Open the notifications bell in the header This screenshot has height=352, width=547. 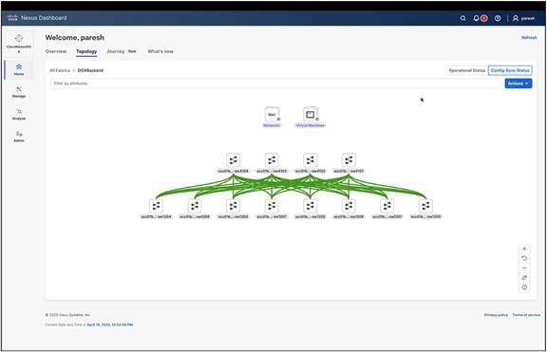pyautogui.click(x=476, y=18)
